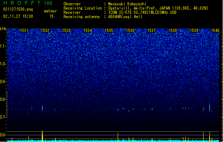
Task: Click the HROFFT 1.0.0 title text
Action: click(x=28, y=3)
